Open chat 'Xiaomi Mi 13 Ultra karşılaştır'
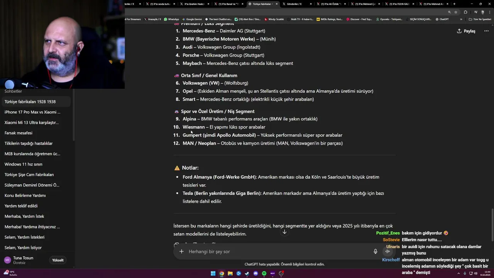 (x=36, y=122)
